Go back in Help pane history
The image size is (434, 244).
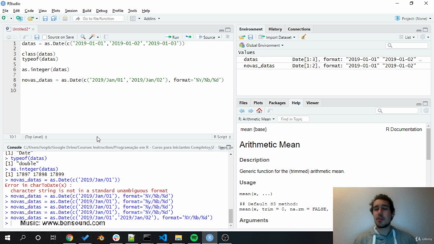coord(242,111)
